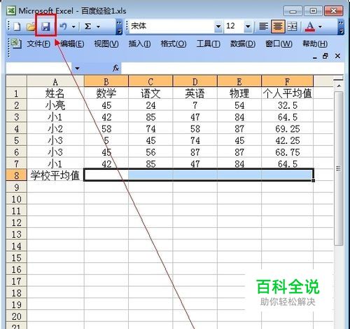This screenshot has width=350, height=329.
Task: Open the font size 12 dropdown
Action: (x=248, y=26)
